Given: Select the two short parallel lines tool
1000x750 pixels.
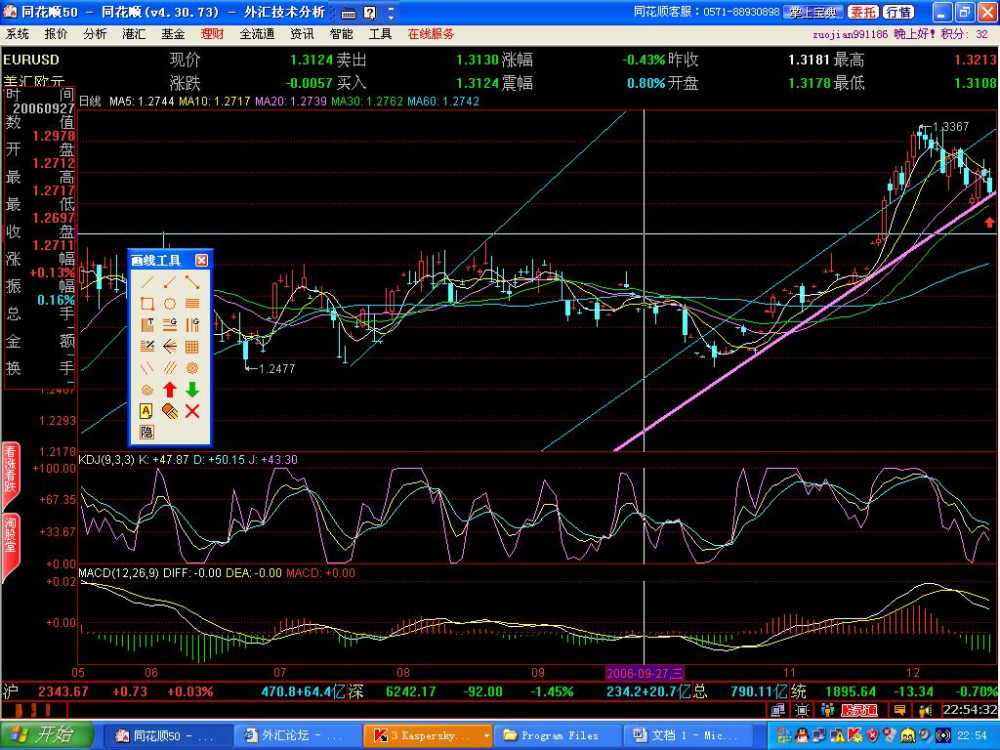Looking at the screenshot, I should 147,368.
